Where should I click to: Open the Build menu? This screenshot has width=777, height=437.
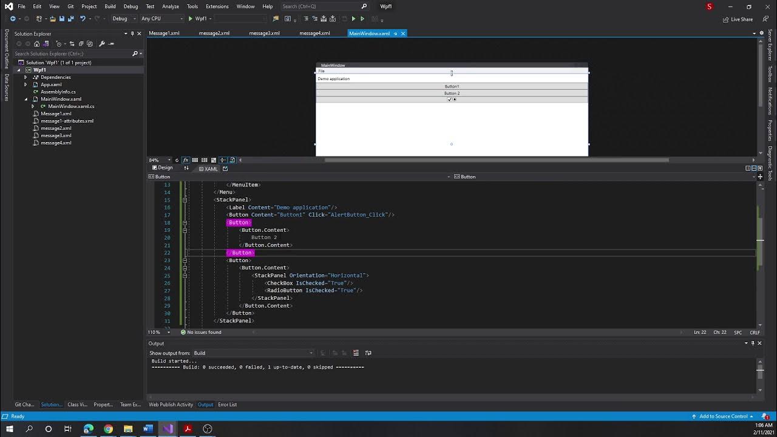(110, 6)
